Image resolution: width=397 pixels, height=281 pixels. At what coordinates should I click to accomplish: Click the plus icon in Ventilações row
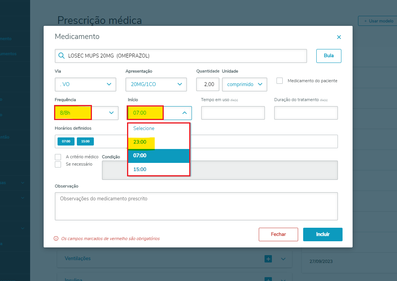(x=268, y=259)
